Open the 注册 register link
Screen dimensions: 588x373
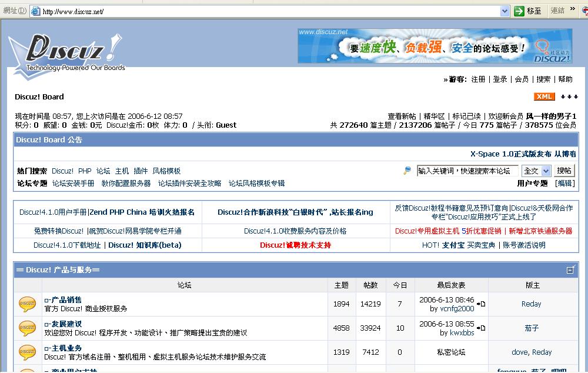tap(478, 79)
